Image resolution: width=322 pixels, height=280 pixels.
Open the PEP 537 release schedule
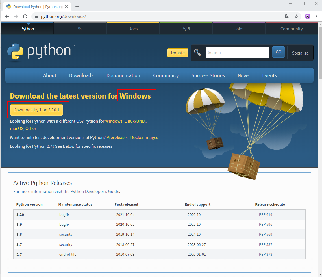(266, 244)
